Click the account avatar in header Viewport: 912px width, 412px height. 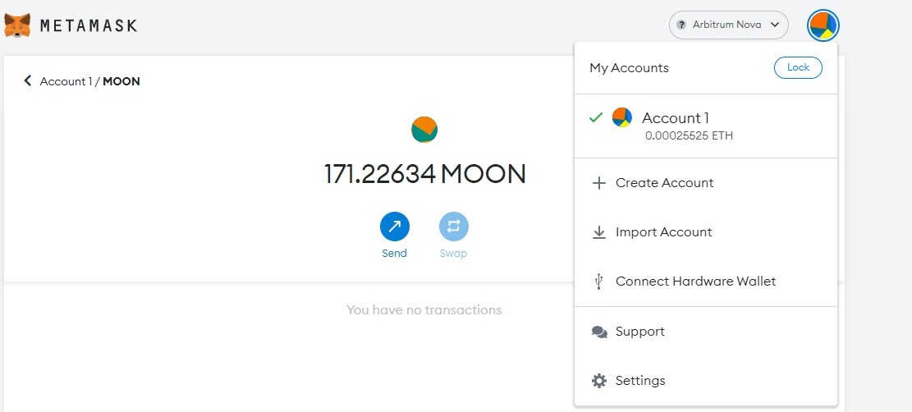pos(823,26)
